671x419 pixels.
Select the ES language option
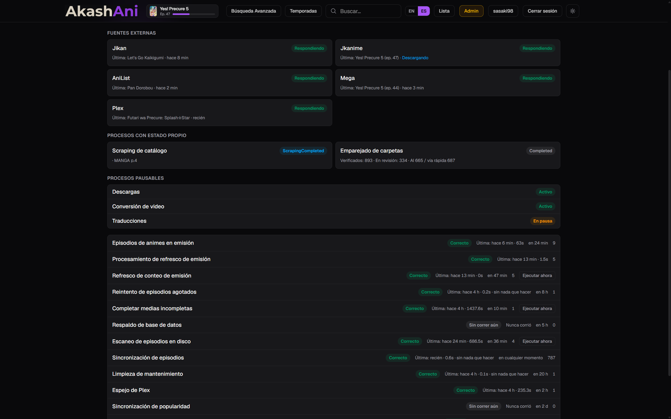point(424,11)
